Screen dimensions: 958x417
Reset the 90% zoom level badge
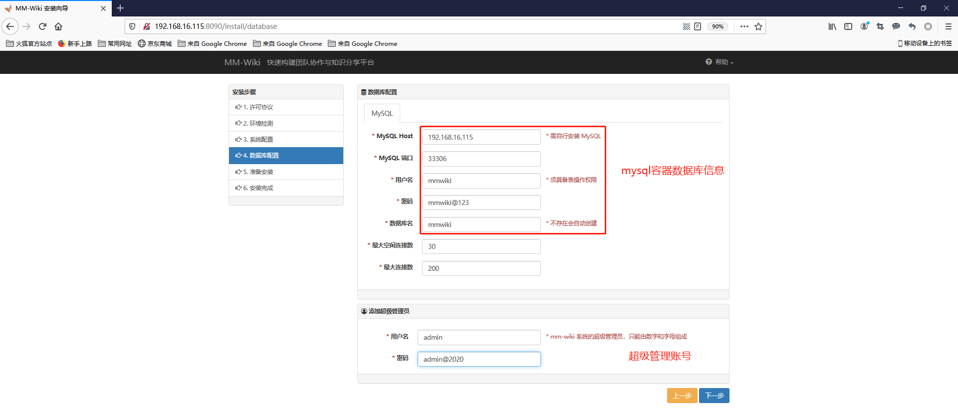tap(718, 26)
